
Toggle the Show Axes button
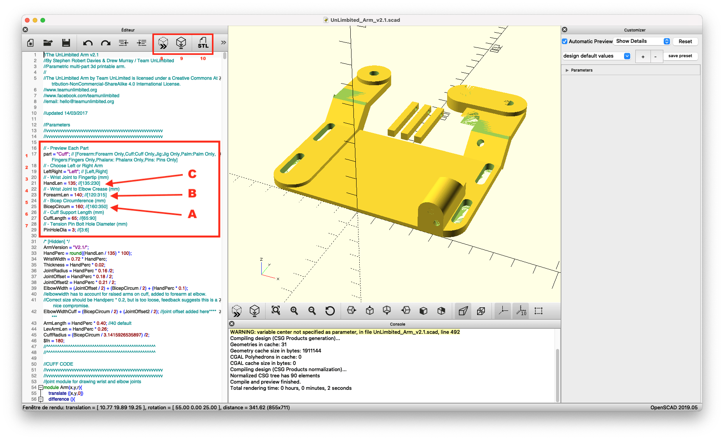(x=503, y=311)
